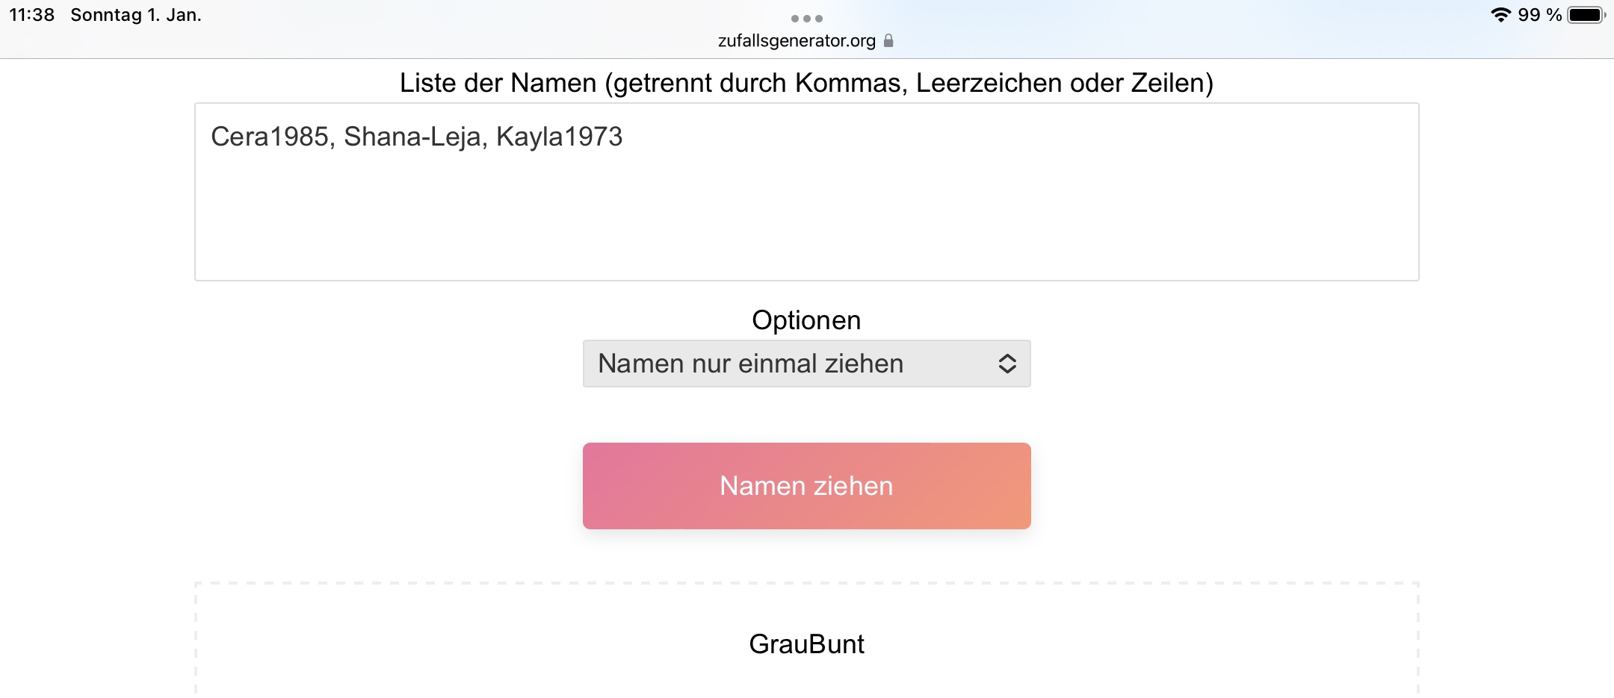Tap the three-dot multitasking menu
The height and width of the screenshot is (698, 1614).
click(x=806, y=19)
